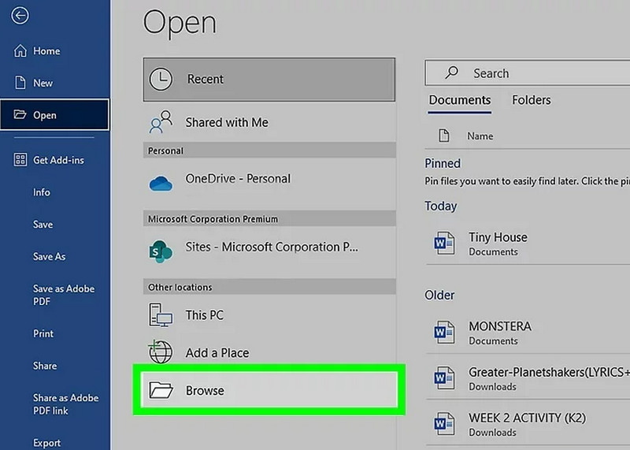Click the Shared with Me people icon
Viewport: 630px width, 450px height.
161,122
